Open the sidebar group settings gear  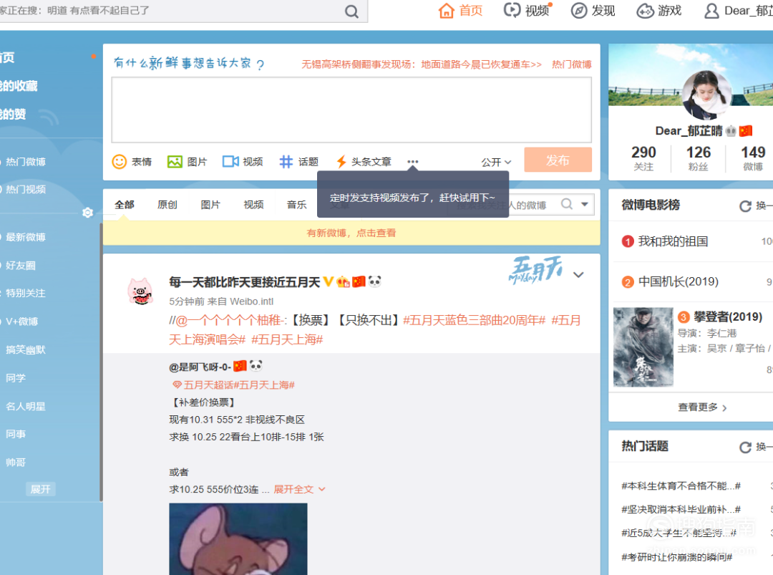tap(88, 213)
